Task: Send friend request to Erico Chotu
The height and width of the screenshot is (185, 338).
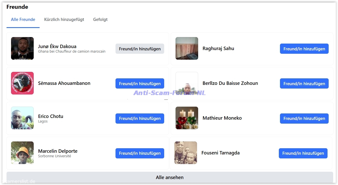Action: click(140, 119)
